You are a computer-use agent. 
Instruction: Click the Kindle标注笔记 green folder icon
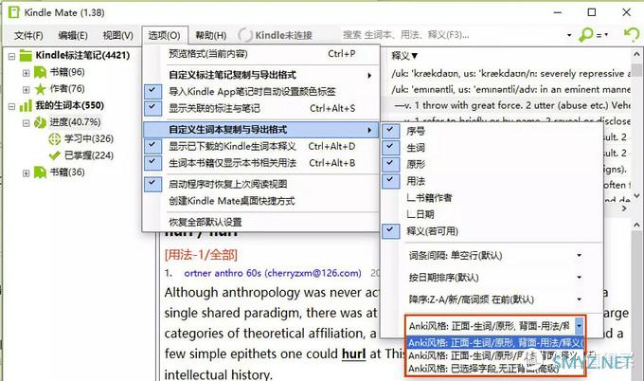pos(26,55)
